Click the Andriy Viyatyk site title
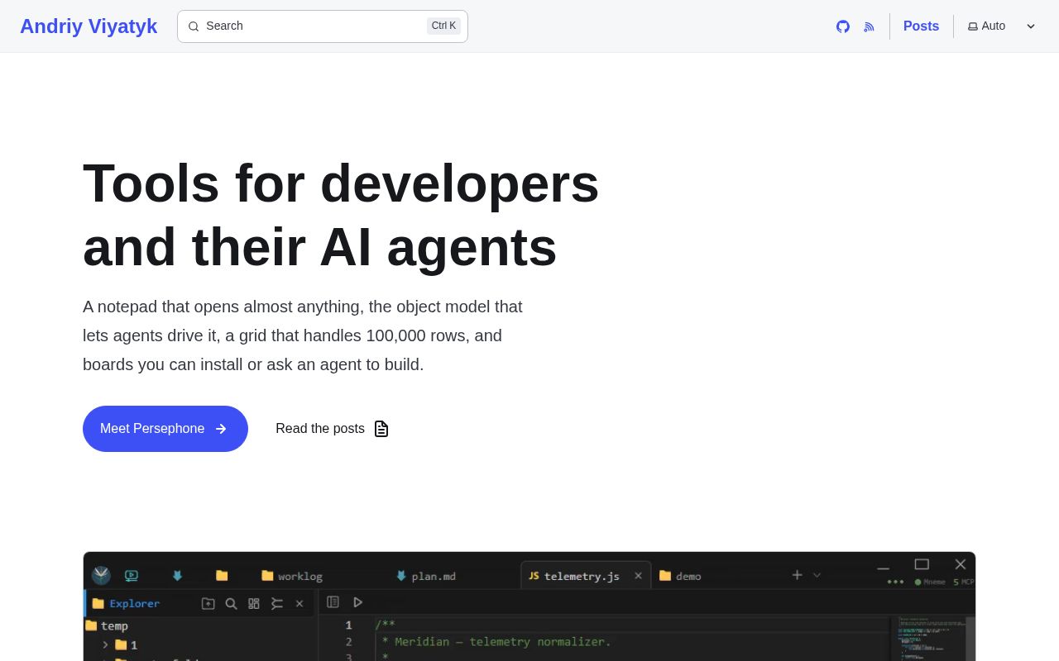 click(x=89, y=26)
